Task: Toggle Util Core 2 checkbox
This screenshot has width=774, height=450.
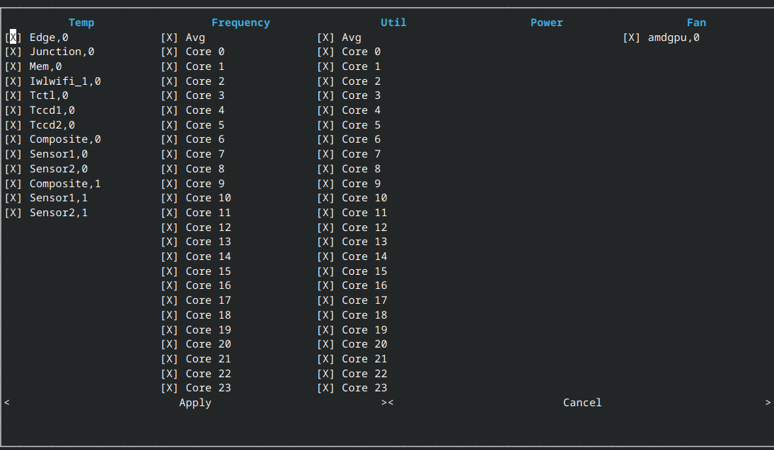Action: [325, 81]
